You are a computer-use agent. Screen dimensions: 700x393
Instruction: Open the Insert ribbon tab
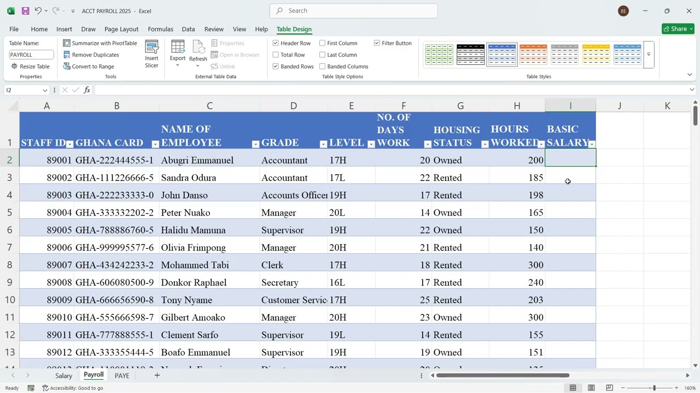(x=64, y=29)
